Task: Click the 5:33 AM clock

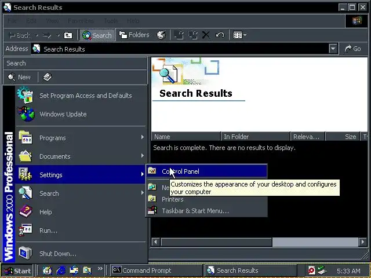Action: (x=348, y=271)
